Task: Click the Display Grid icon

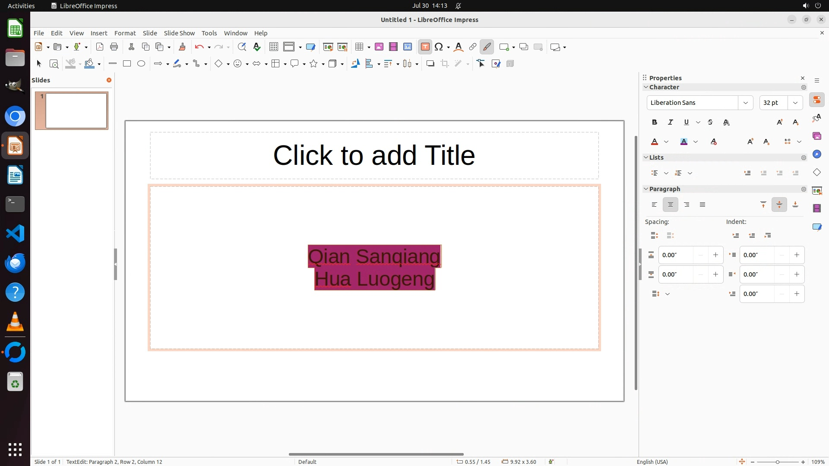Action: [273, 47]
